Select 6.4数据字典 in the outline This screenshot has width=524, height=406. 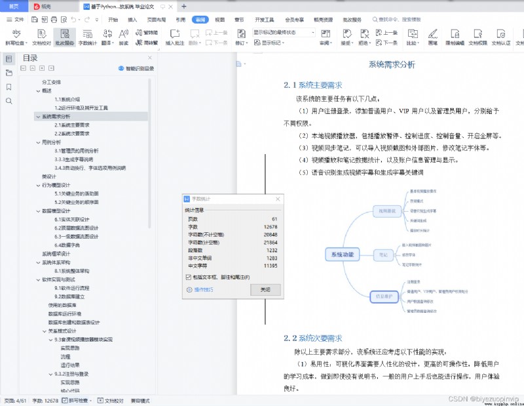(x=67, y=245)
